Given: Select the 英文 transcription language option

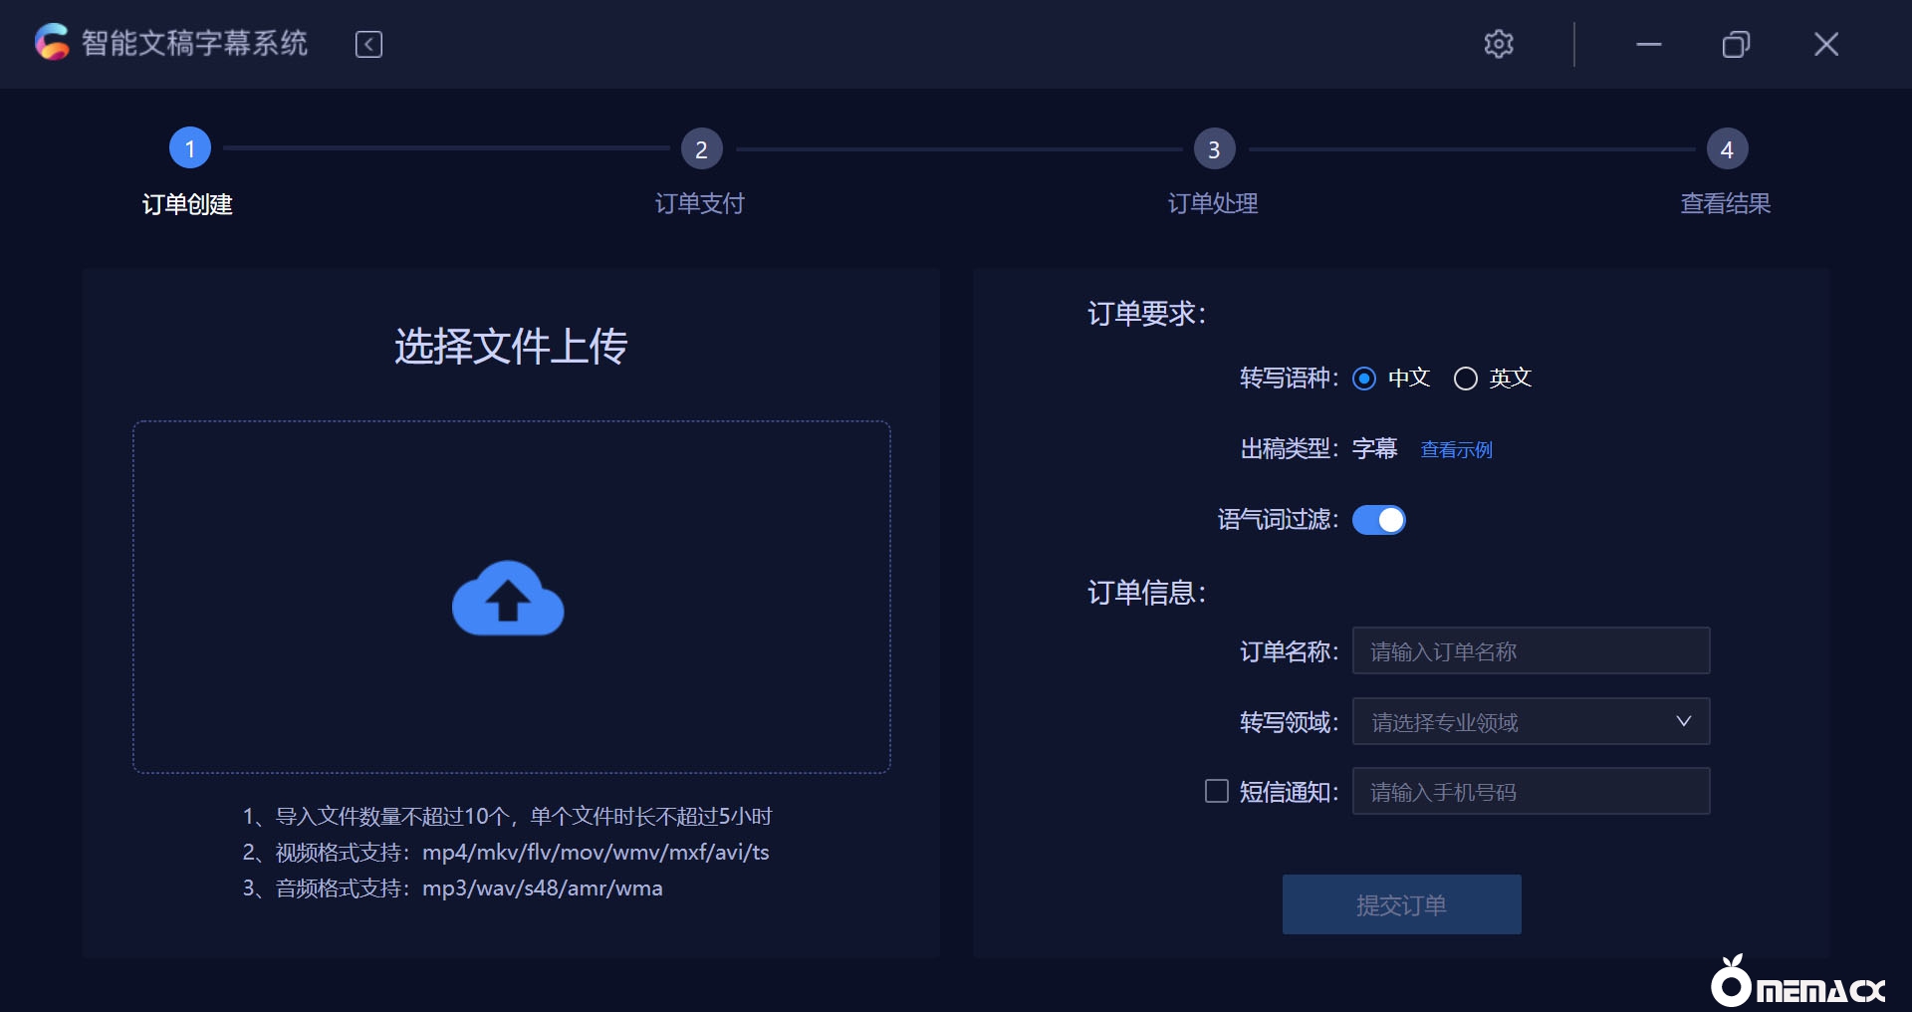Looking at the screenshot, I should [1465, 379].
